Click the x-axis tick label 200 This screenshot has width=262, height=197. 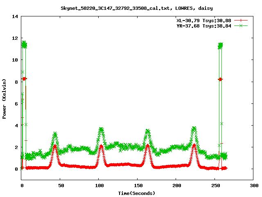pos(177,186)
